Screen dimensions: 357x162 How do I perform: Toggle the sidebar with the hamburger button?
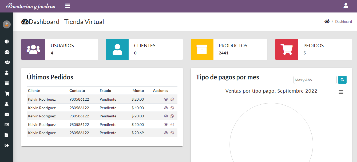[68, 6]
